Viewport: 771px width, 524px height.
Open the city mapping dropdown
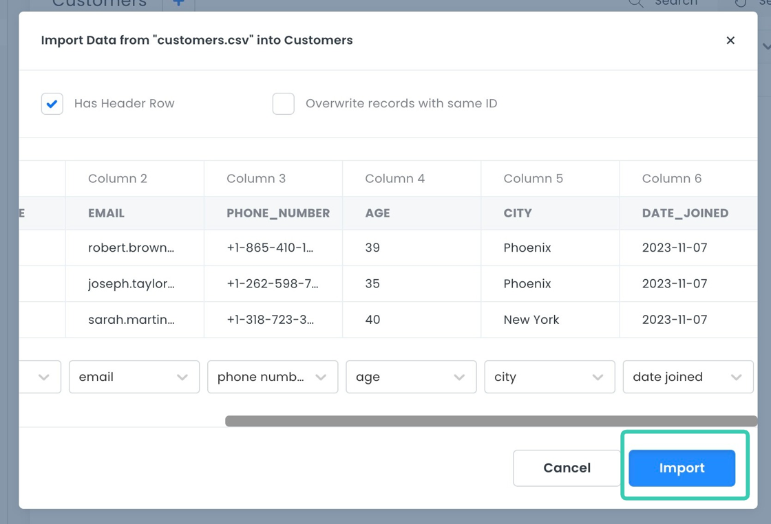point(549,377)
